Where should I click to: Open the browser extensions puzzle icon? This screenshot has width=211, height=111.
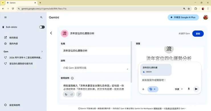pos(196,9)
